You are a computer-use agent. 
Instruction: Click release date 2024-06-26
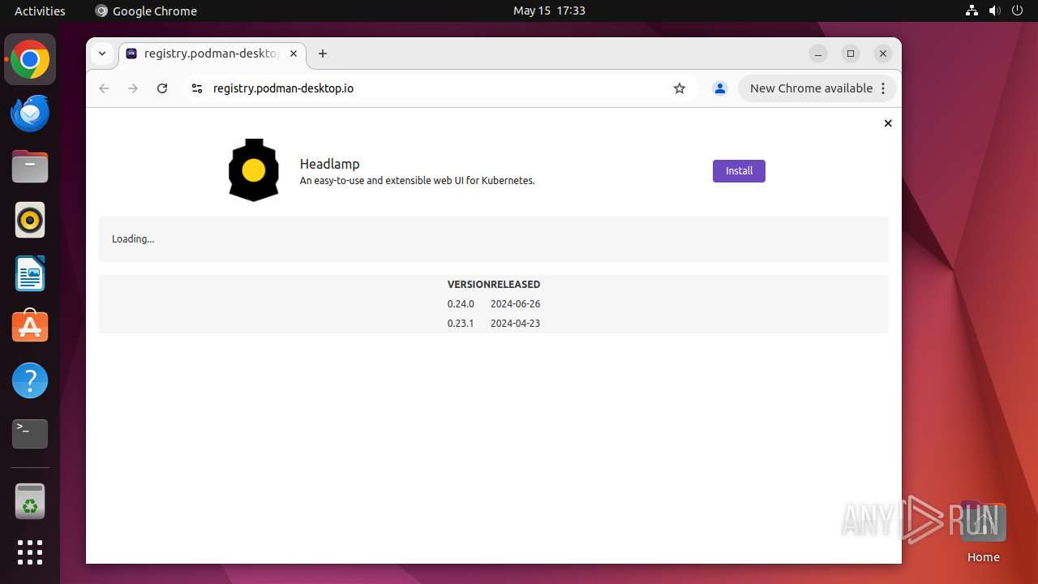pyautogui.click(x=515, y=304)
